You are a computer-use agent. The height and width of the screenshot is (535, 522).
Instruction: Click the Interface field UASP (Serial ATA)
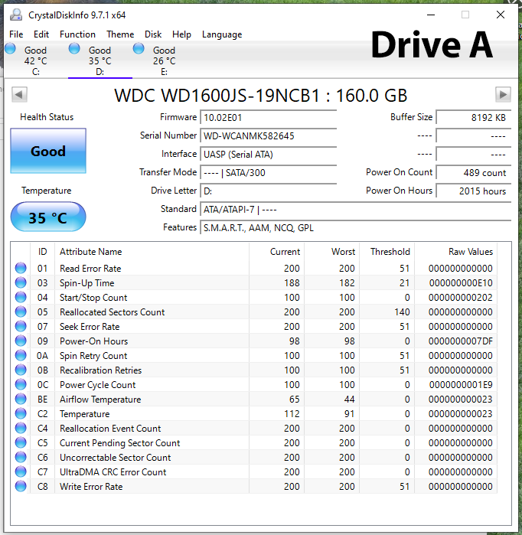(x=268, y=155)
